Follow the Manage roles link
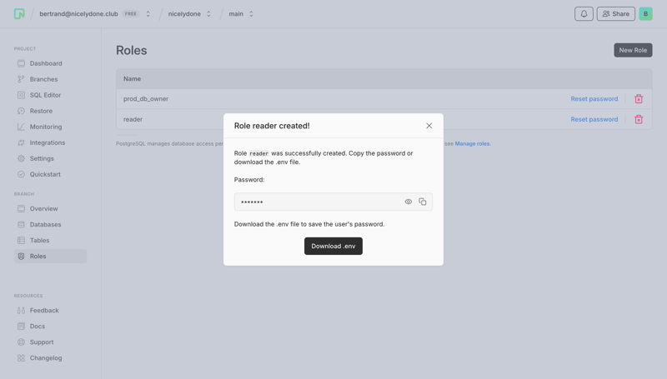Screen dimensions: 667x379 (472, 143)
